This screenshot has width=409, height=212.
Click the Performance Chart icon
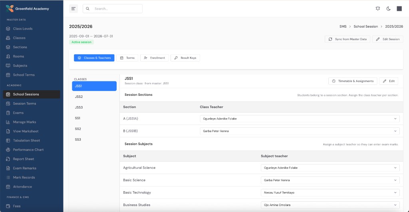pyautogui.click(x=8, y=150)
